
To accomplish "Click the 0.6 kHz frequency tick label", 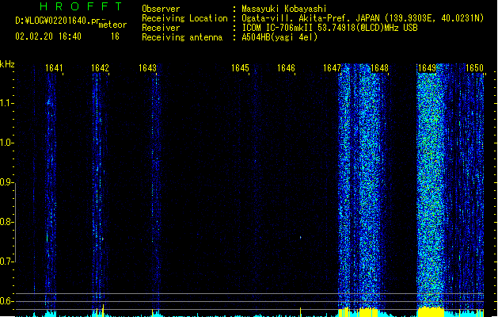I will pyautogui.click(x=6, y=301).
